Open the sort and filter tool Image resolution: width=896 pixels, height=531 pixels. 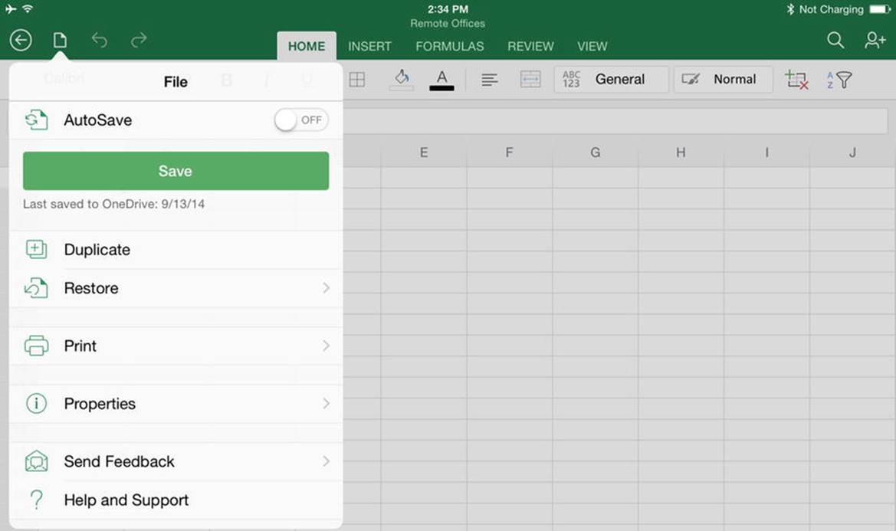[839, 80]
